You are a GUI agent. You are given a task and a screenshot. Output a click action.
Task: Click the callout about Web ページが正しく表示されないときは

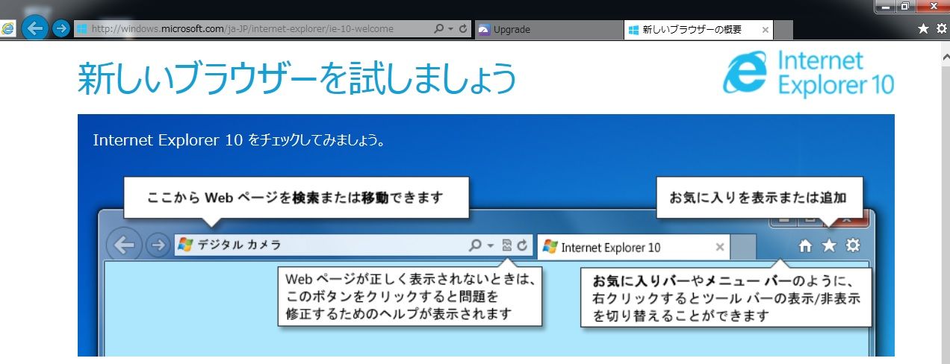409,297
